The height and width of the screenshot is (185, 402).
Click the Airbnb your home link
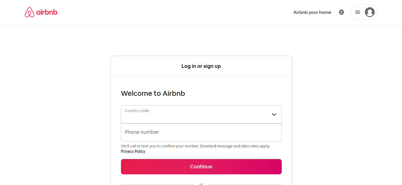tap(312, 12)
